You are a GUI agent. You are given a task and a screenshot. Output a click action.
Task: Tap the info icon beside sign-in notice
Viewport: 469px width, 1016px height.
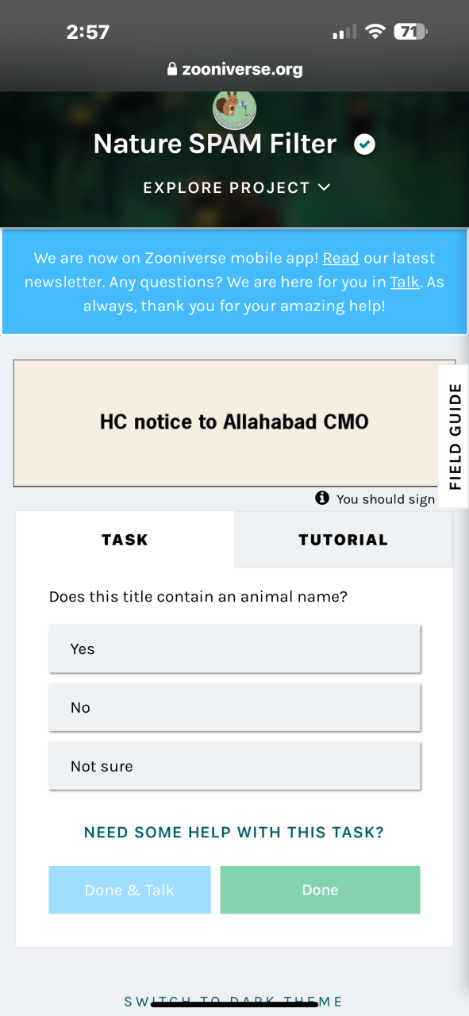tap(322, 498)
